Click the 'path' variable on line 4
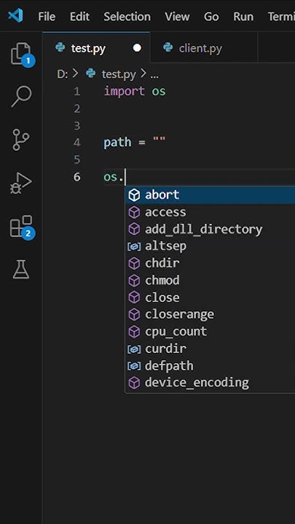295x524 pixels. pos(117,143)
